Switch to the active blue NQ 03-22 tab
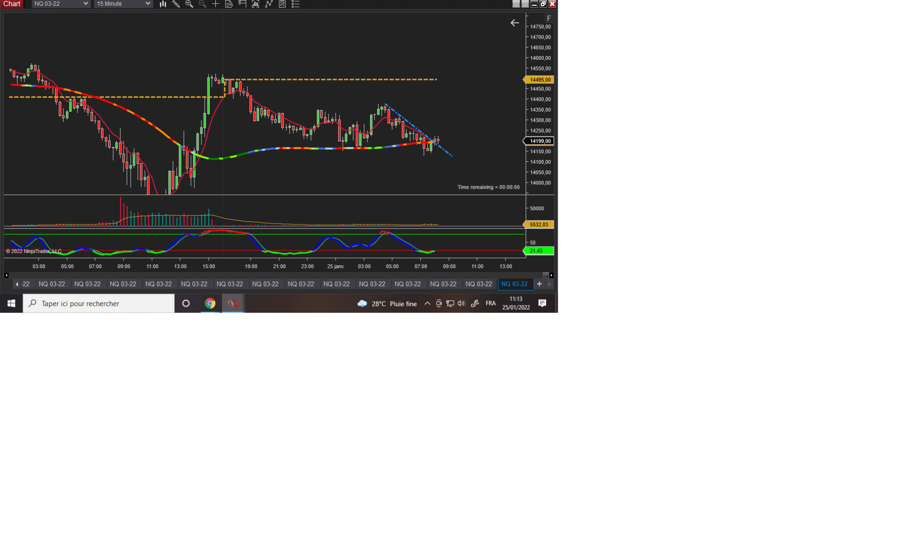 click(514, 284)
